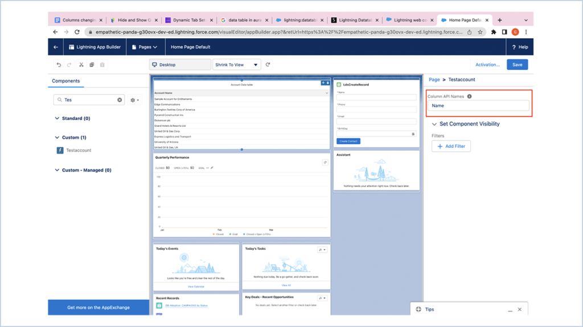Click the Name field in LdsCreateRecord
Screen dimensions: 583x327
376,97
